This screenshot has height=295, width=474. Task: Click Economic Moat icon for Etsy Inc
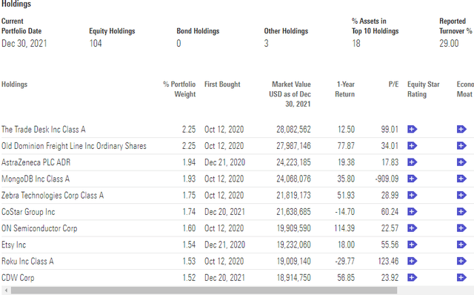coord(461,245)
